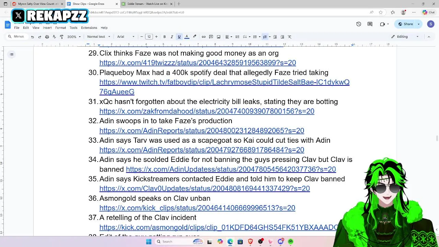Open the Format menu
Viewport: 439px width, 247px height.
click(60, 28)
